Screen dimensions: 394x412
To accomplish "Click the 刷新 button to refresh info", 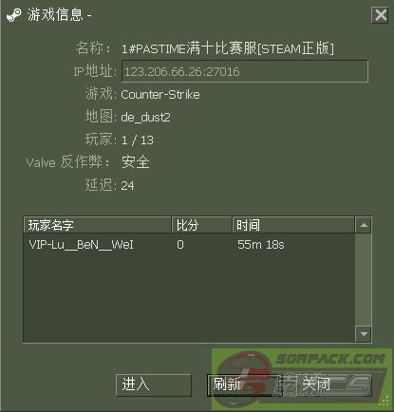I will pyautogui.click(x=244, y=384).
